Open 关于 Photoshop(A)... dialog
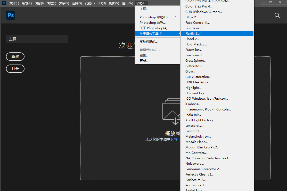287x191 pixels. (158, 28)
